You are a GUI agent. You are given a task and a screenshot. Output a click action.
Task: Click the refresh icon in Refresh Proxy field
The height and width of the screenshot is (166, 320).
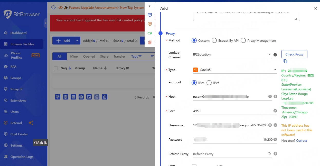(269, 154)
